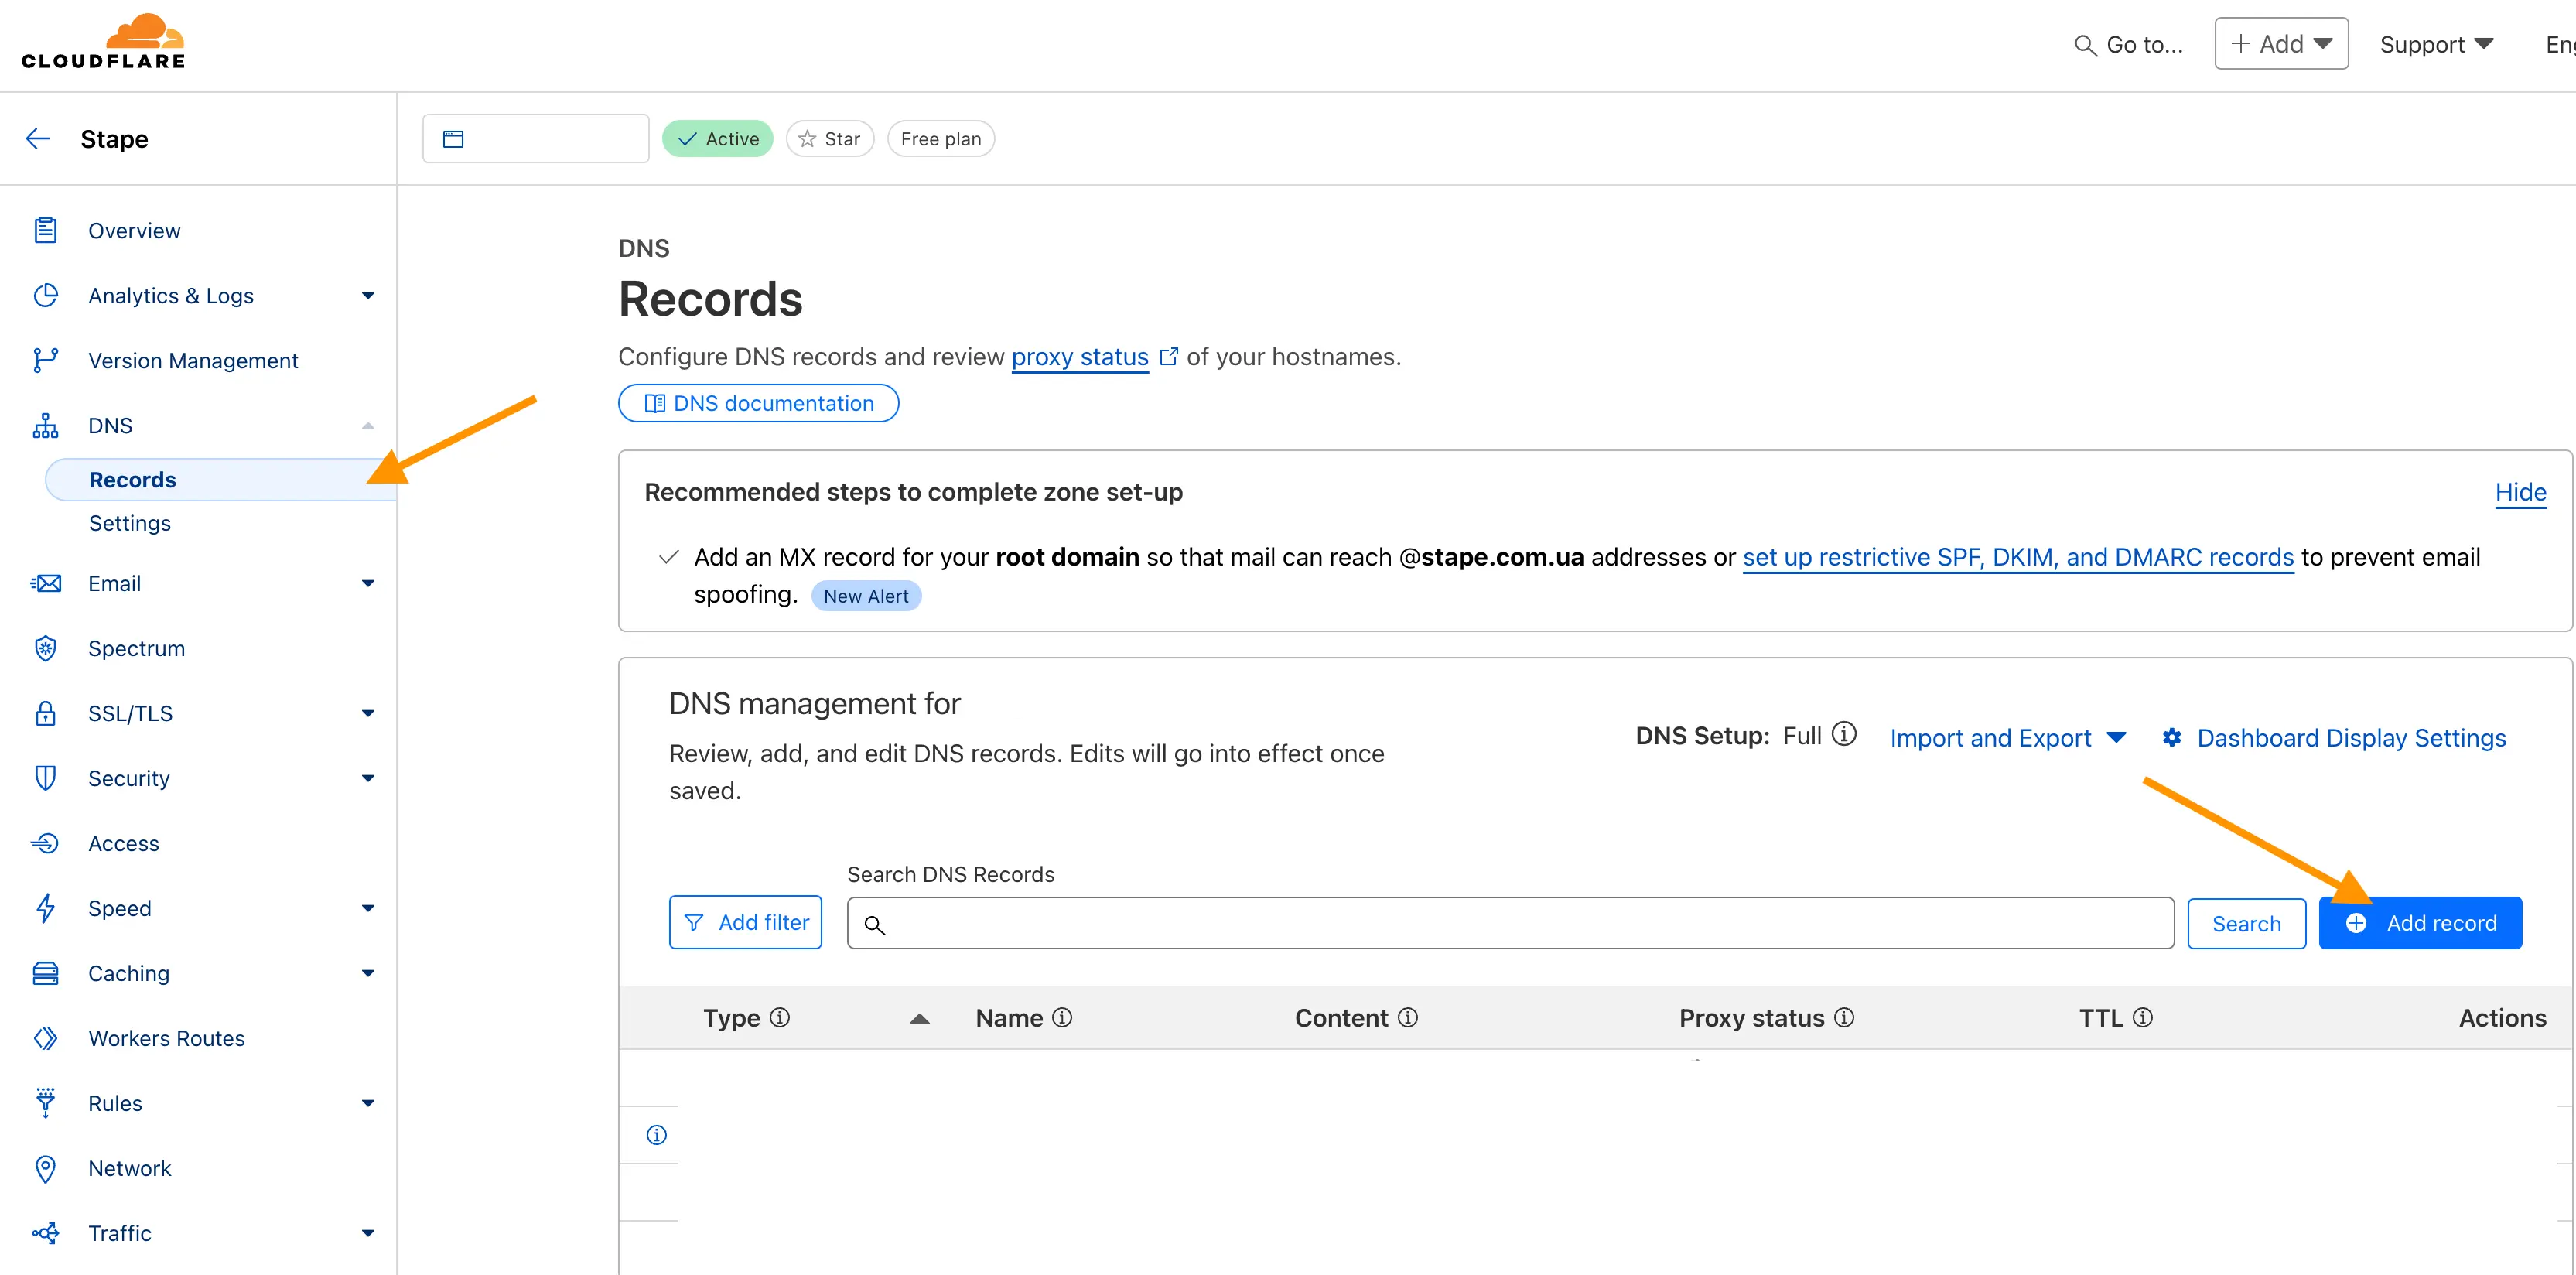Click the info icon beside Content column
The width and height of the screenshot is (2576, 1275).
click(x=1407, y=1017)
